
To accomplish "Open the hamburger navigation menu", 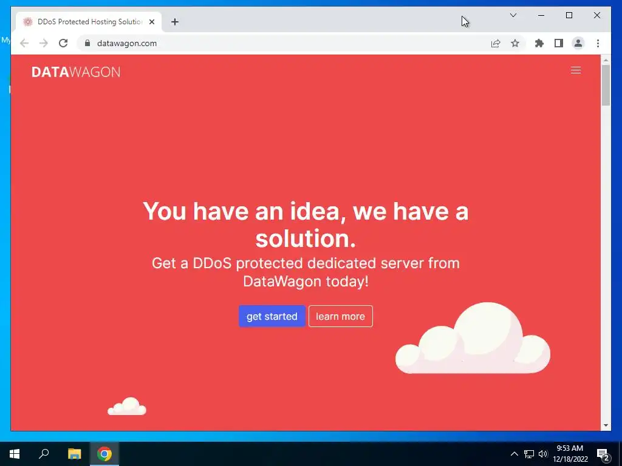I will pos(576,70).
